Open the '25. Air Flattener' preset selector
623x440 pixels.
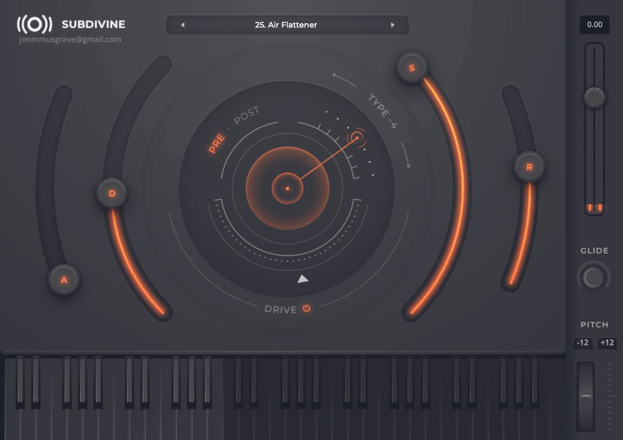tap(287, 24)
